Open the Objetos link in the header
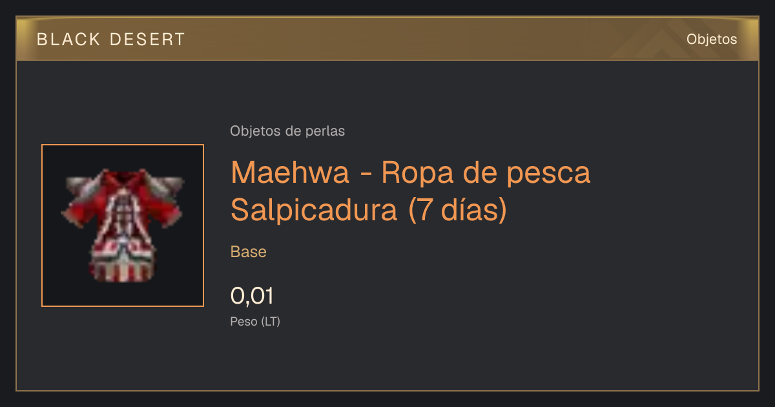 coord(712,39)
